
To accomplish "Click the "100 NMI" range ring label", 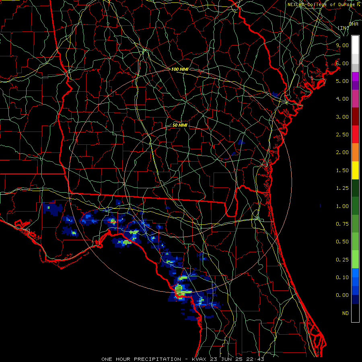I will 180,69.
